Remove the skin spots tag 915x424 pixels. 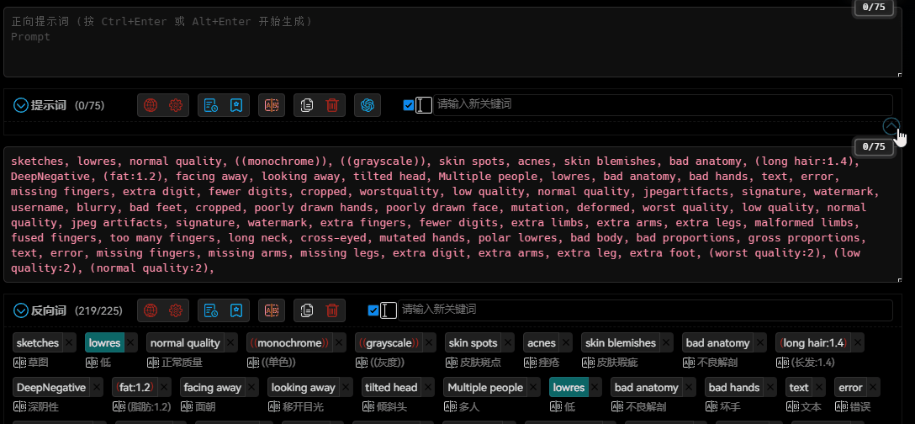(x=508, y=343)
